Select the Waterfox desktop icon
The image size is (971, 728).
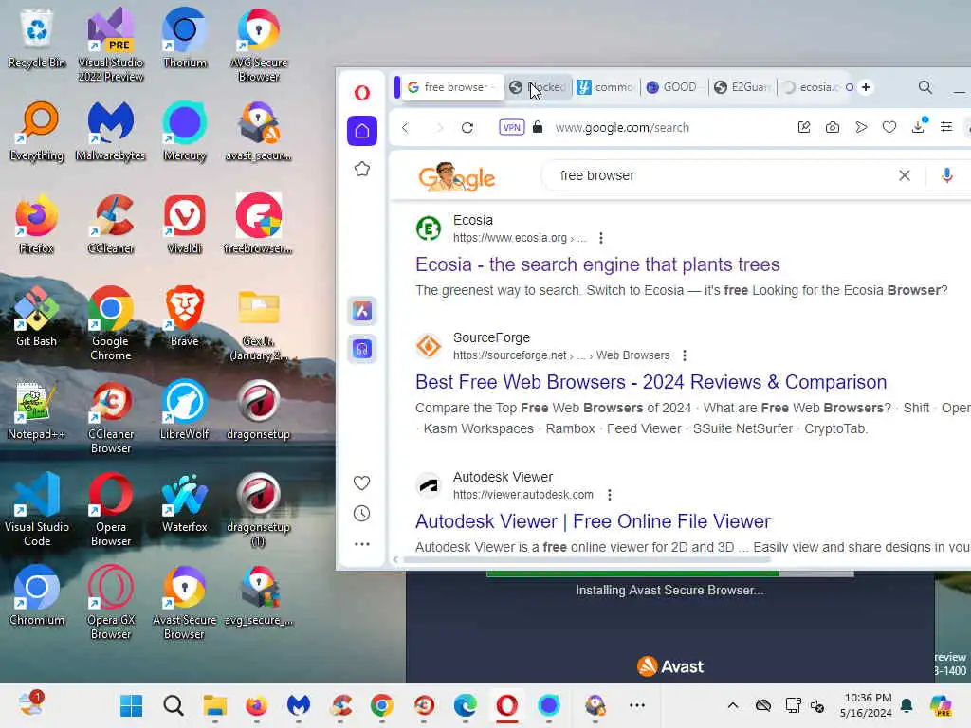coord(185,502)
